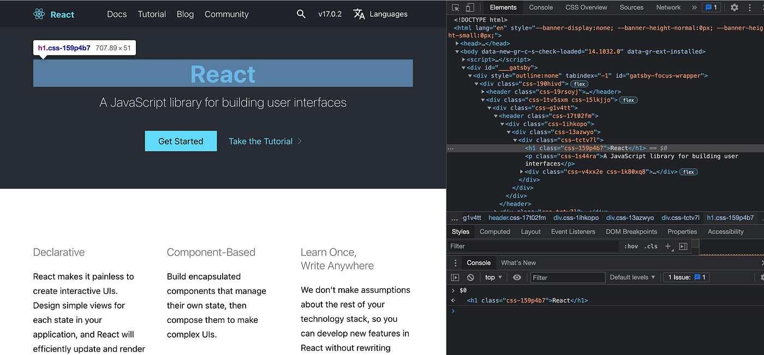Collapse the header css-17t02fm node
This screenshot has height=355, width=764.
(496, 116)
